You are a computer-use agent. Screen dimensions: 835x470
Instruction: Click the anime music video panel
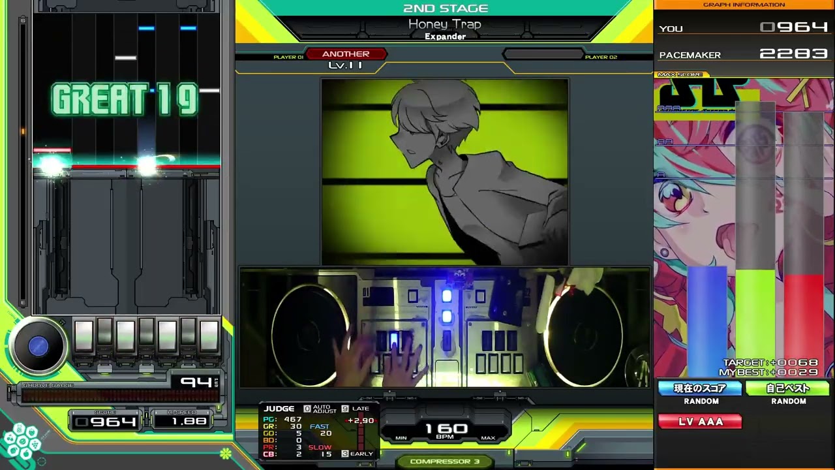click(x=445, y=172)
